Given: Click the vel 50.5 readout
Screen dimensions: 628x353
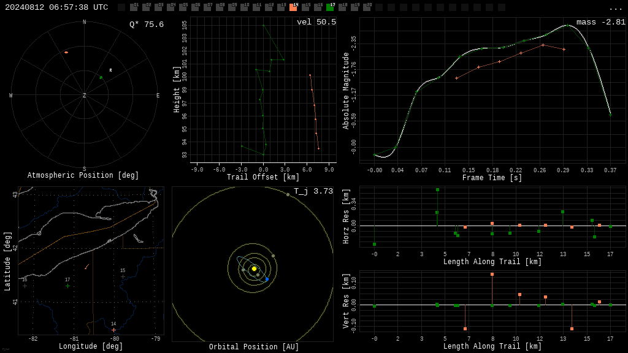Looking at the screenshot, I should point(316,22).
